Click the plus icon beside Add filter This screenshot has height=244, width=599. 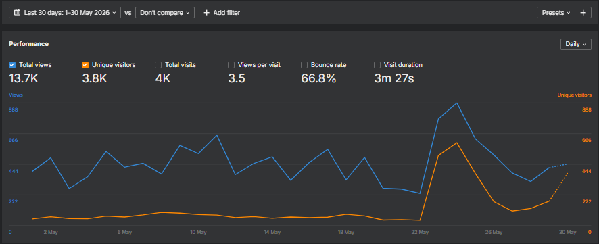click(207, 13)
